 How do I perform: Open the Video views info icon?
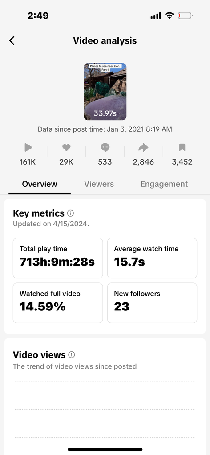click(72, 354)
